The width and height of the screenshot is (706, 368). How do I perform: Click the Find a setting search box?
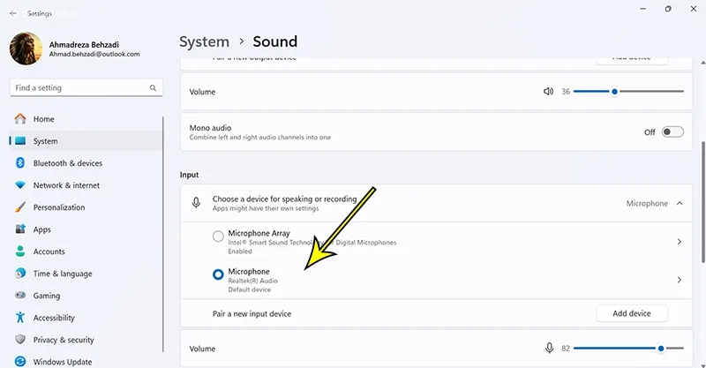[x=78, y=88]
